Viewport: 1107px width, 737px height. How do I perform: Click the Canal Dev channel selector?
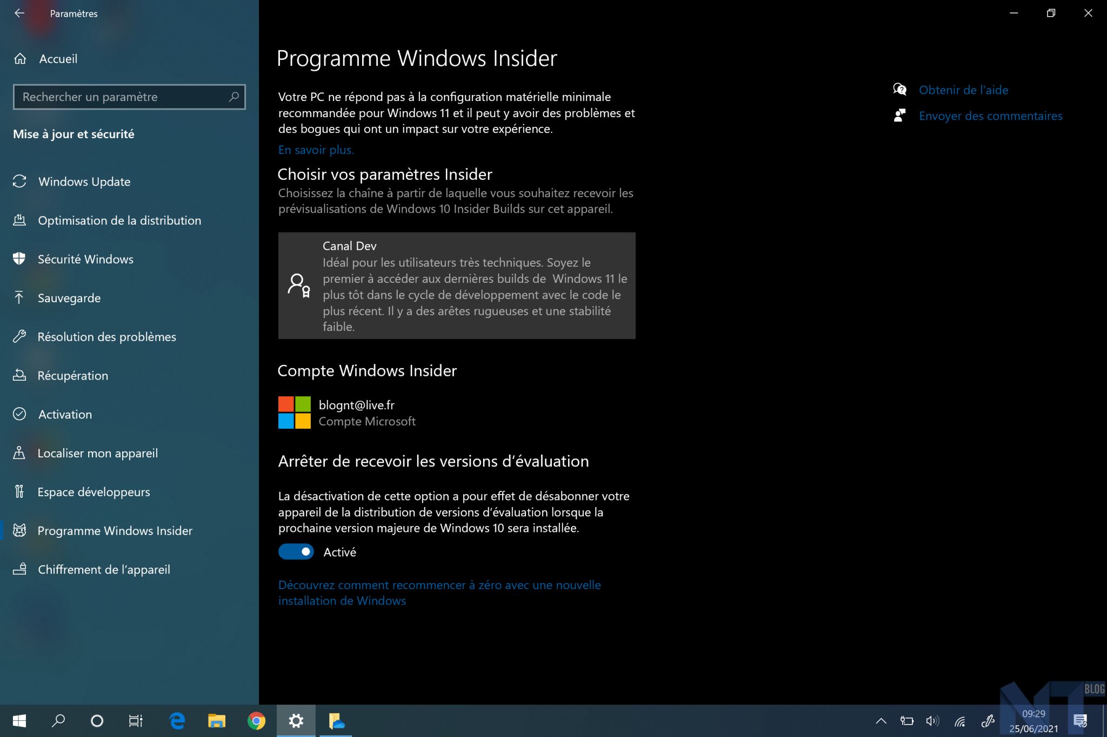[x=457, y=286]
